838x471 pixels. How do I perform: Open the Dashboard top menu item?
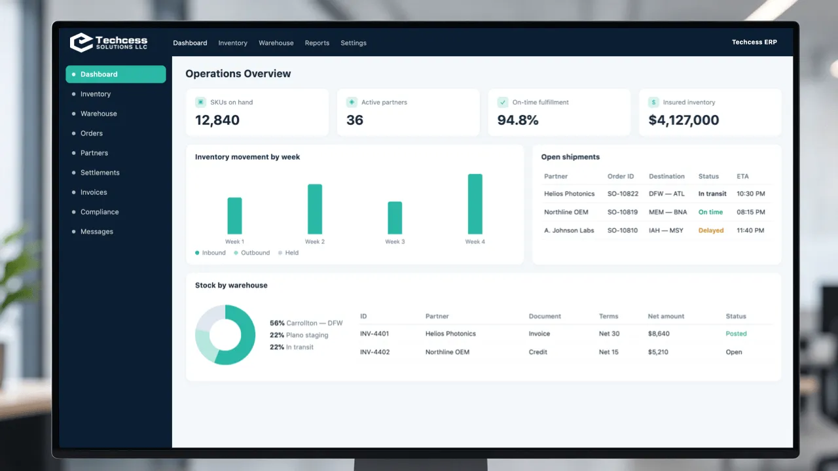[190, 43]
